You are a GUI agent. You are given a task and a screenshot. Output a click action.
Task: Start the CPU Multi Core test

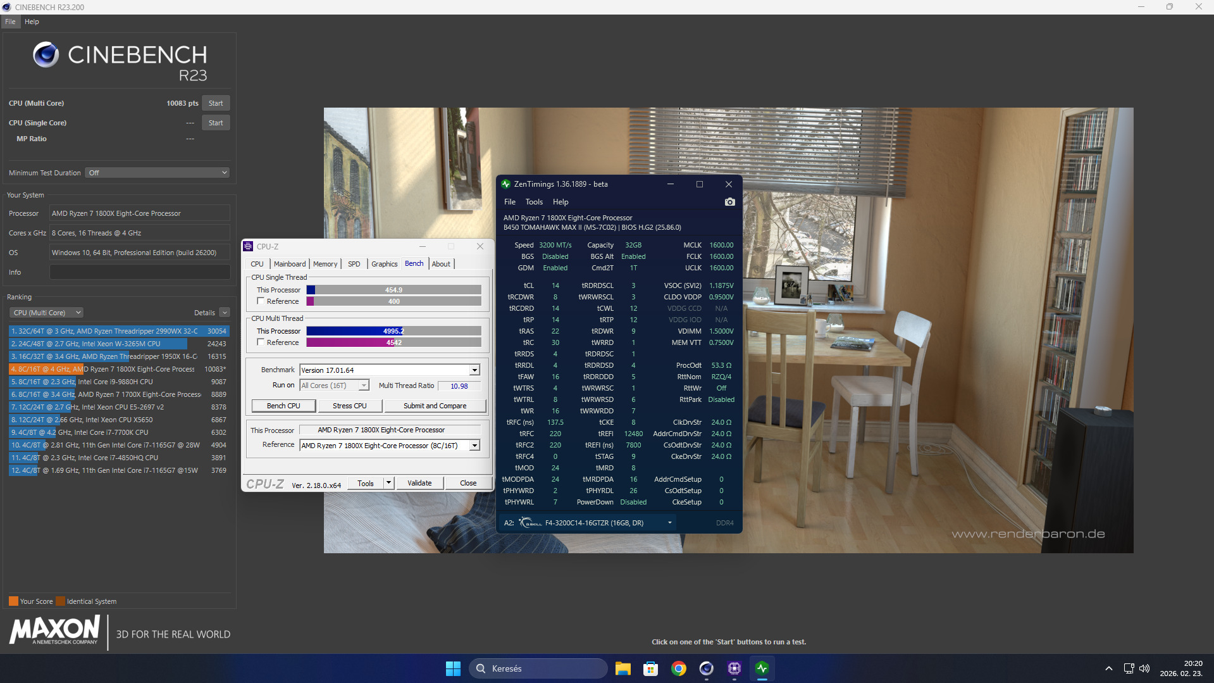coord(216,103)
